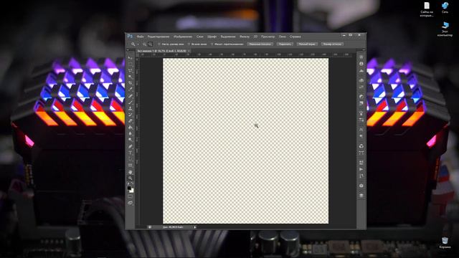The height and width of the screenshot is (258, 459).
Task: Open the Редактирование menu
Action: (158, 37)
